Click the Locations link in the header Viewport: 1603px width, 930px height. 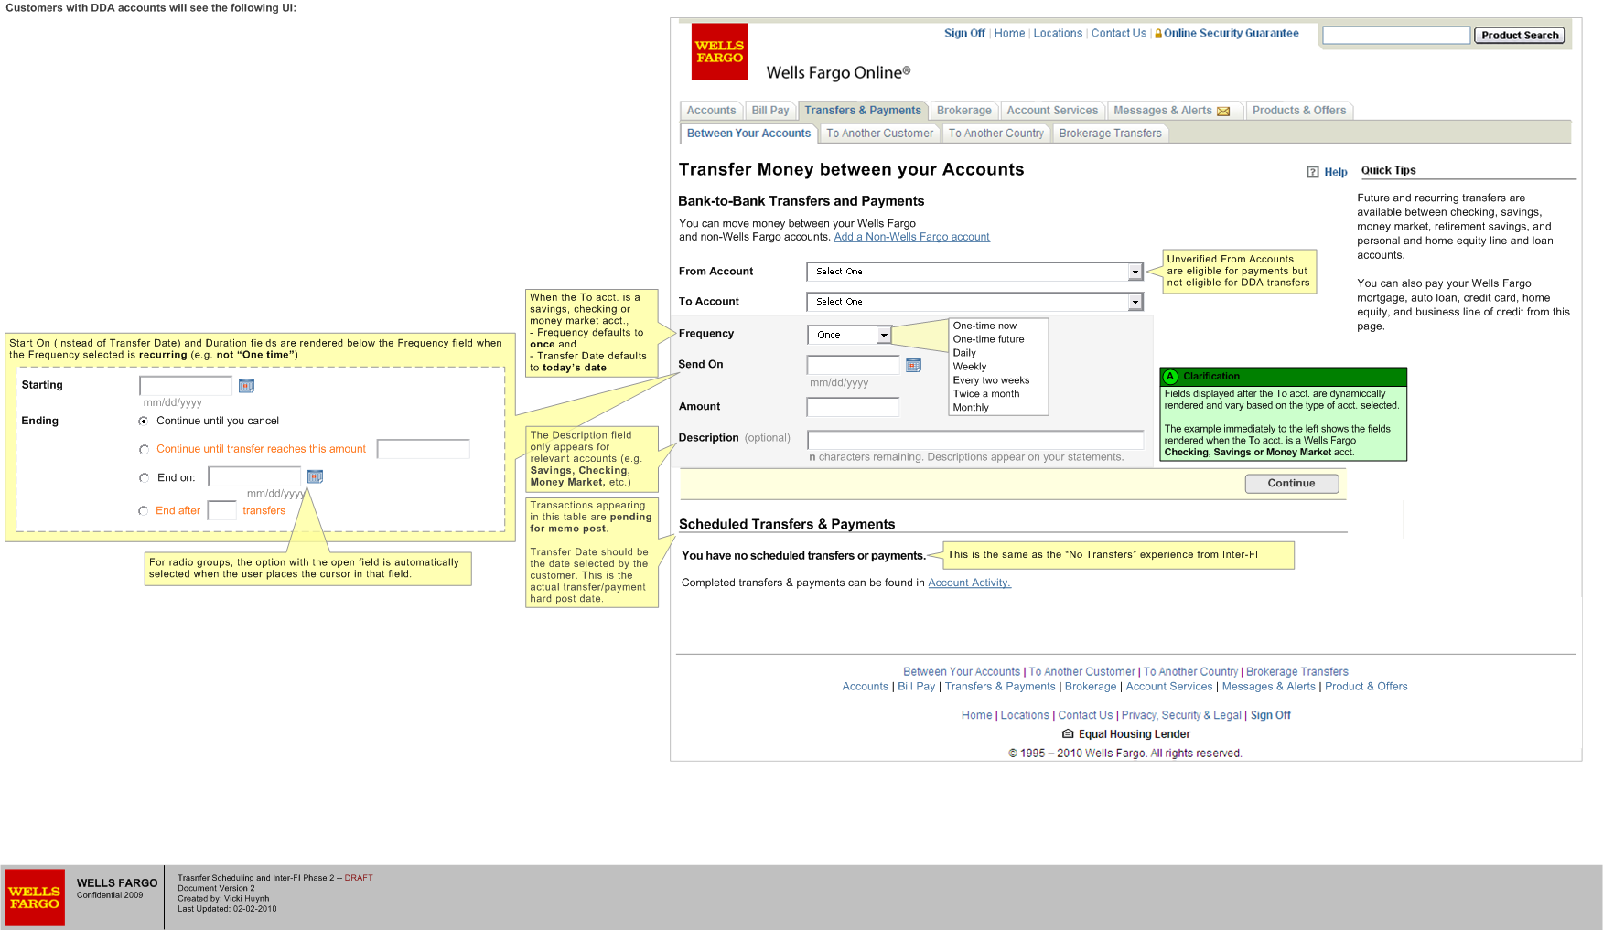point(1058,34)
